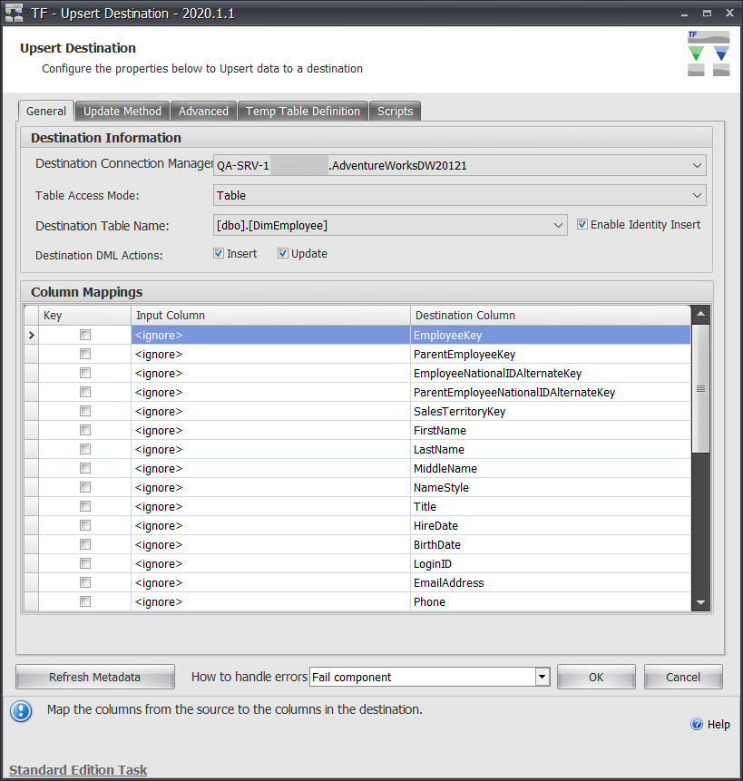Uncheck Enable Identity Insert

(582, 224)
